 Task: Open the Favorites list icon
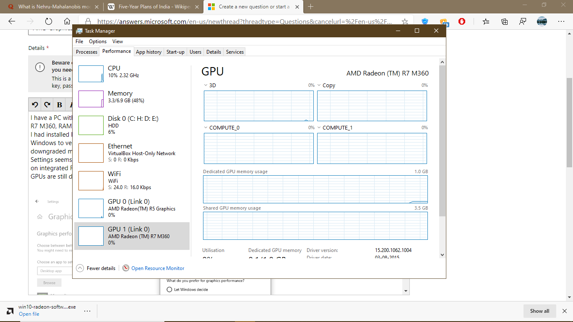(x=486, y=21)
